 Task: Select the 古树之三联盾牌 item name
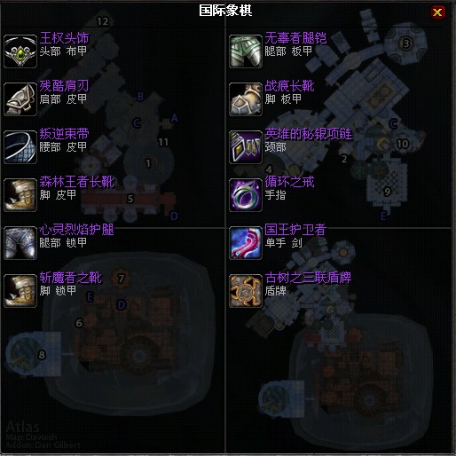[x=308, y=278]
